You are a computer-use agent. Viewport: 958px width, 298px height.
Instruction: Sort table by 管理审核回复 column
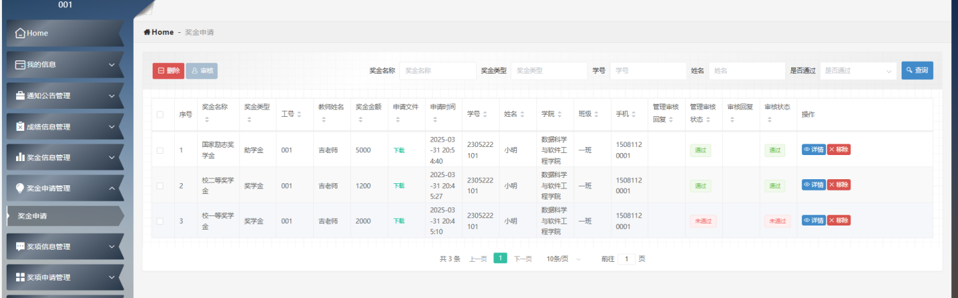coord(671,120)
